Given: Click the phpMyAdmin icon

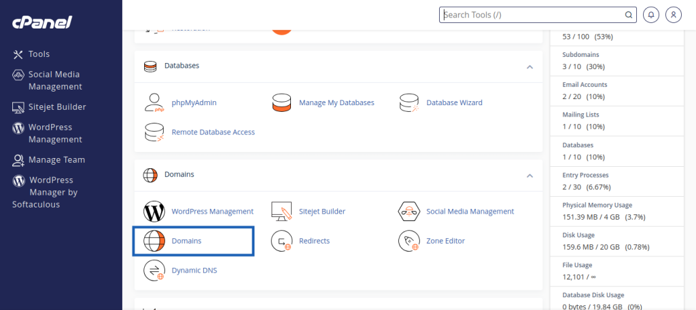Looking at the screenshot, I should (x=154, y=102).
